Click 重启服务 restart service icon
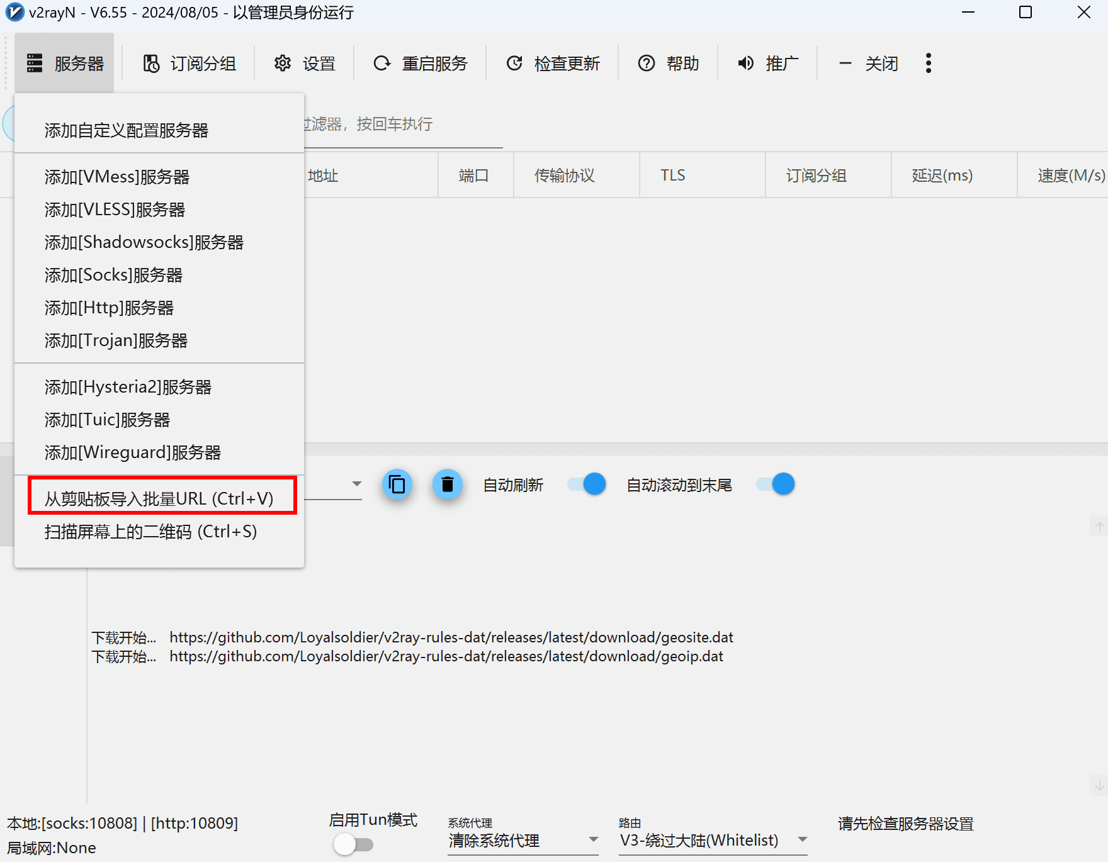The image size is (1108, 862). pos(382,64)
